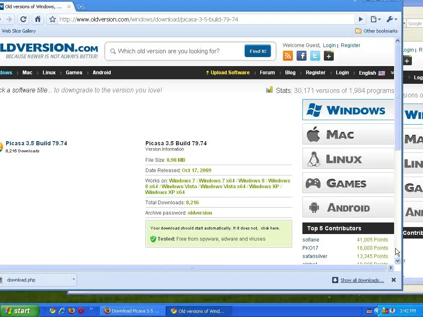Click the horizontal scroll right arrow
423x317 pixels.
pyautogui.click(x=390, y=267)
